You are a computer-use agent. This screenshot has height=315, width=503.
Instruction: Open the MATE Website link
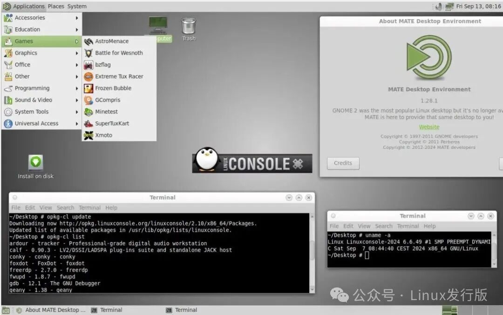pyautogui.click(x=429, y=127)
